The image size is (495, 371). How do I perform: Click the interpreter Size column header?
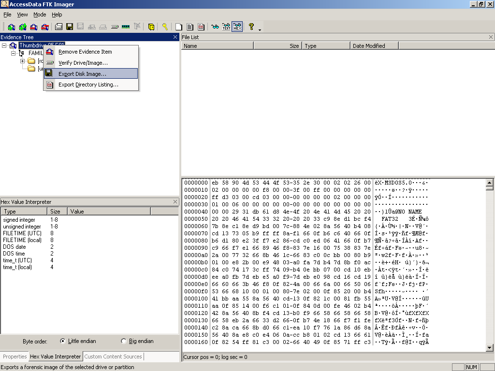coord(58,212)
